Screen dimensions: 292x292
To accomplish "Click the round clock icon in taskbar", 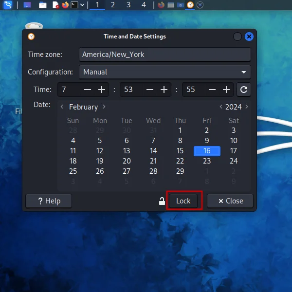I will (x=200, y=5).
